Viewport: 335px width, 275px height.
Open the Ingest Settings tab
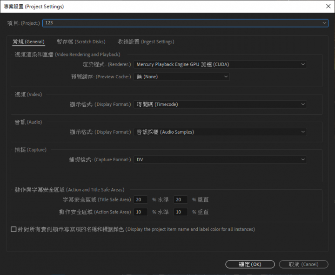point(146,42)
